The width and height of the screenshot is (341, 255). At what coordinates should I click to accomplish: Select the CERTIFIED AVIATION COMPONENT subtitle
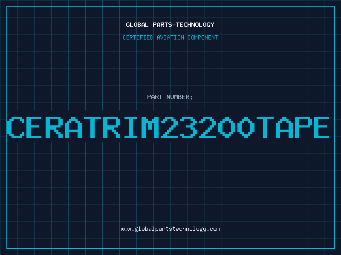pos(170,37)
